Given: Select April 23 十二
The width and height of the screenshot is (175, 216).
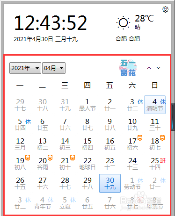Looking at the screenshot, I should [x=110, y=164].
